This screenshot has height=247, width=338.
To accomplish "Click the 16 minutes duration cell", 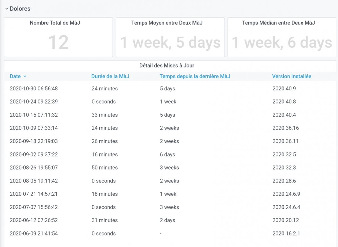I will coord(104,154).
